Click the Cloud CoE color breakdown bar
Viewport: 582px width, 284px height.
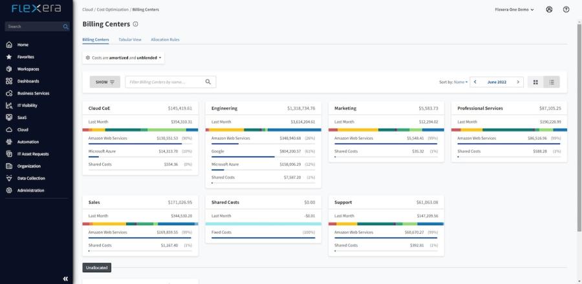tap(140, 130)
